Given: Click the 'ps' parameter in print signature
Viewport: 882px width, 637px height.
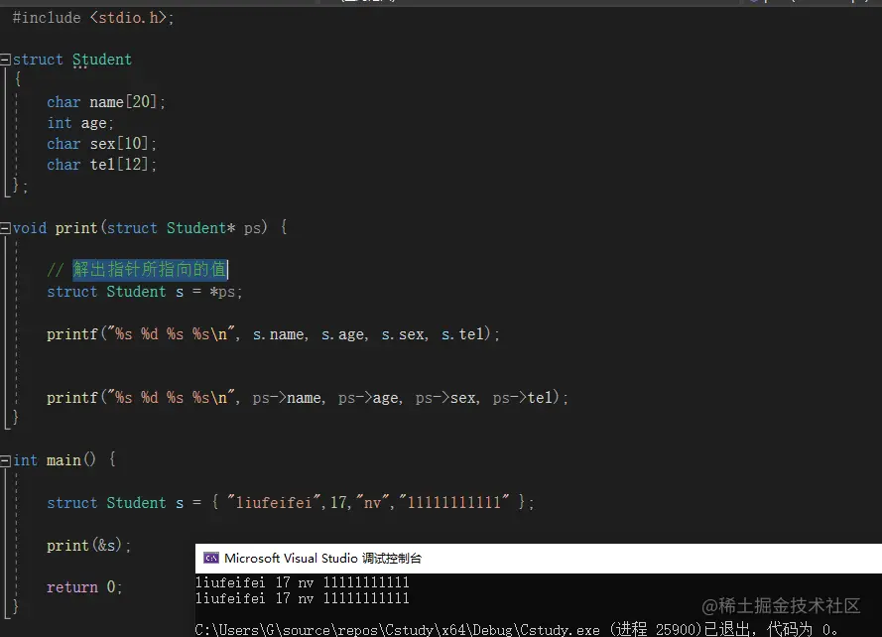Looking at the screenshot, I should [x=253, y=228].
